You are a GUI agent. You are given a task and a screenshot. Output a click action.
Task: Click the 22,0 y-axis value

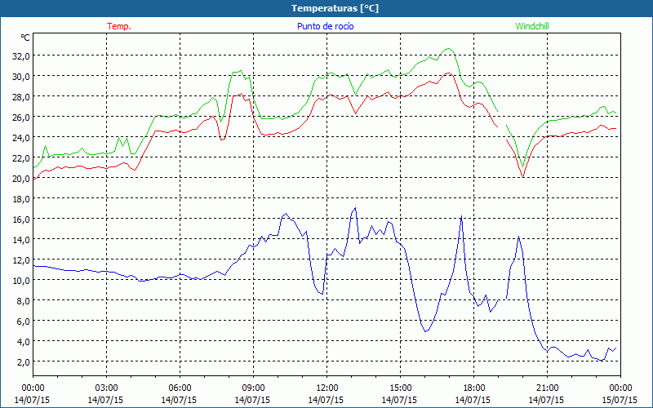click(21, 158)
